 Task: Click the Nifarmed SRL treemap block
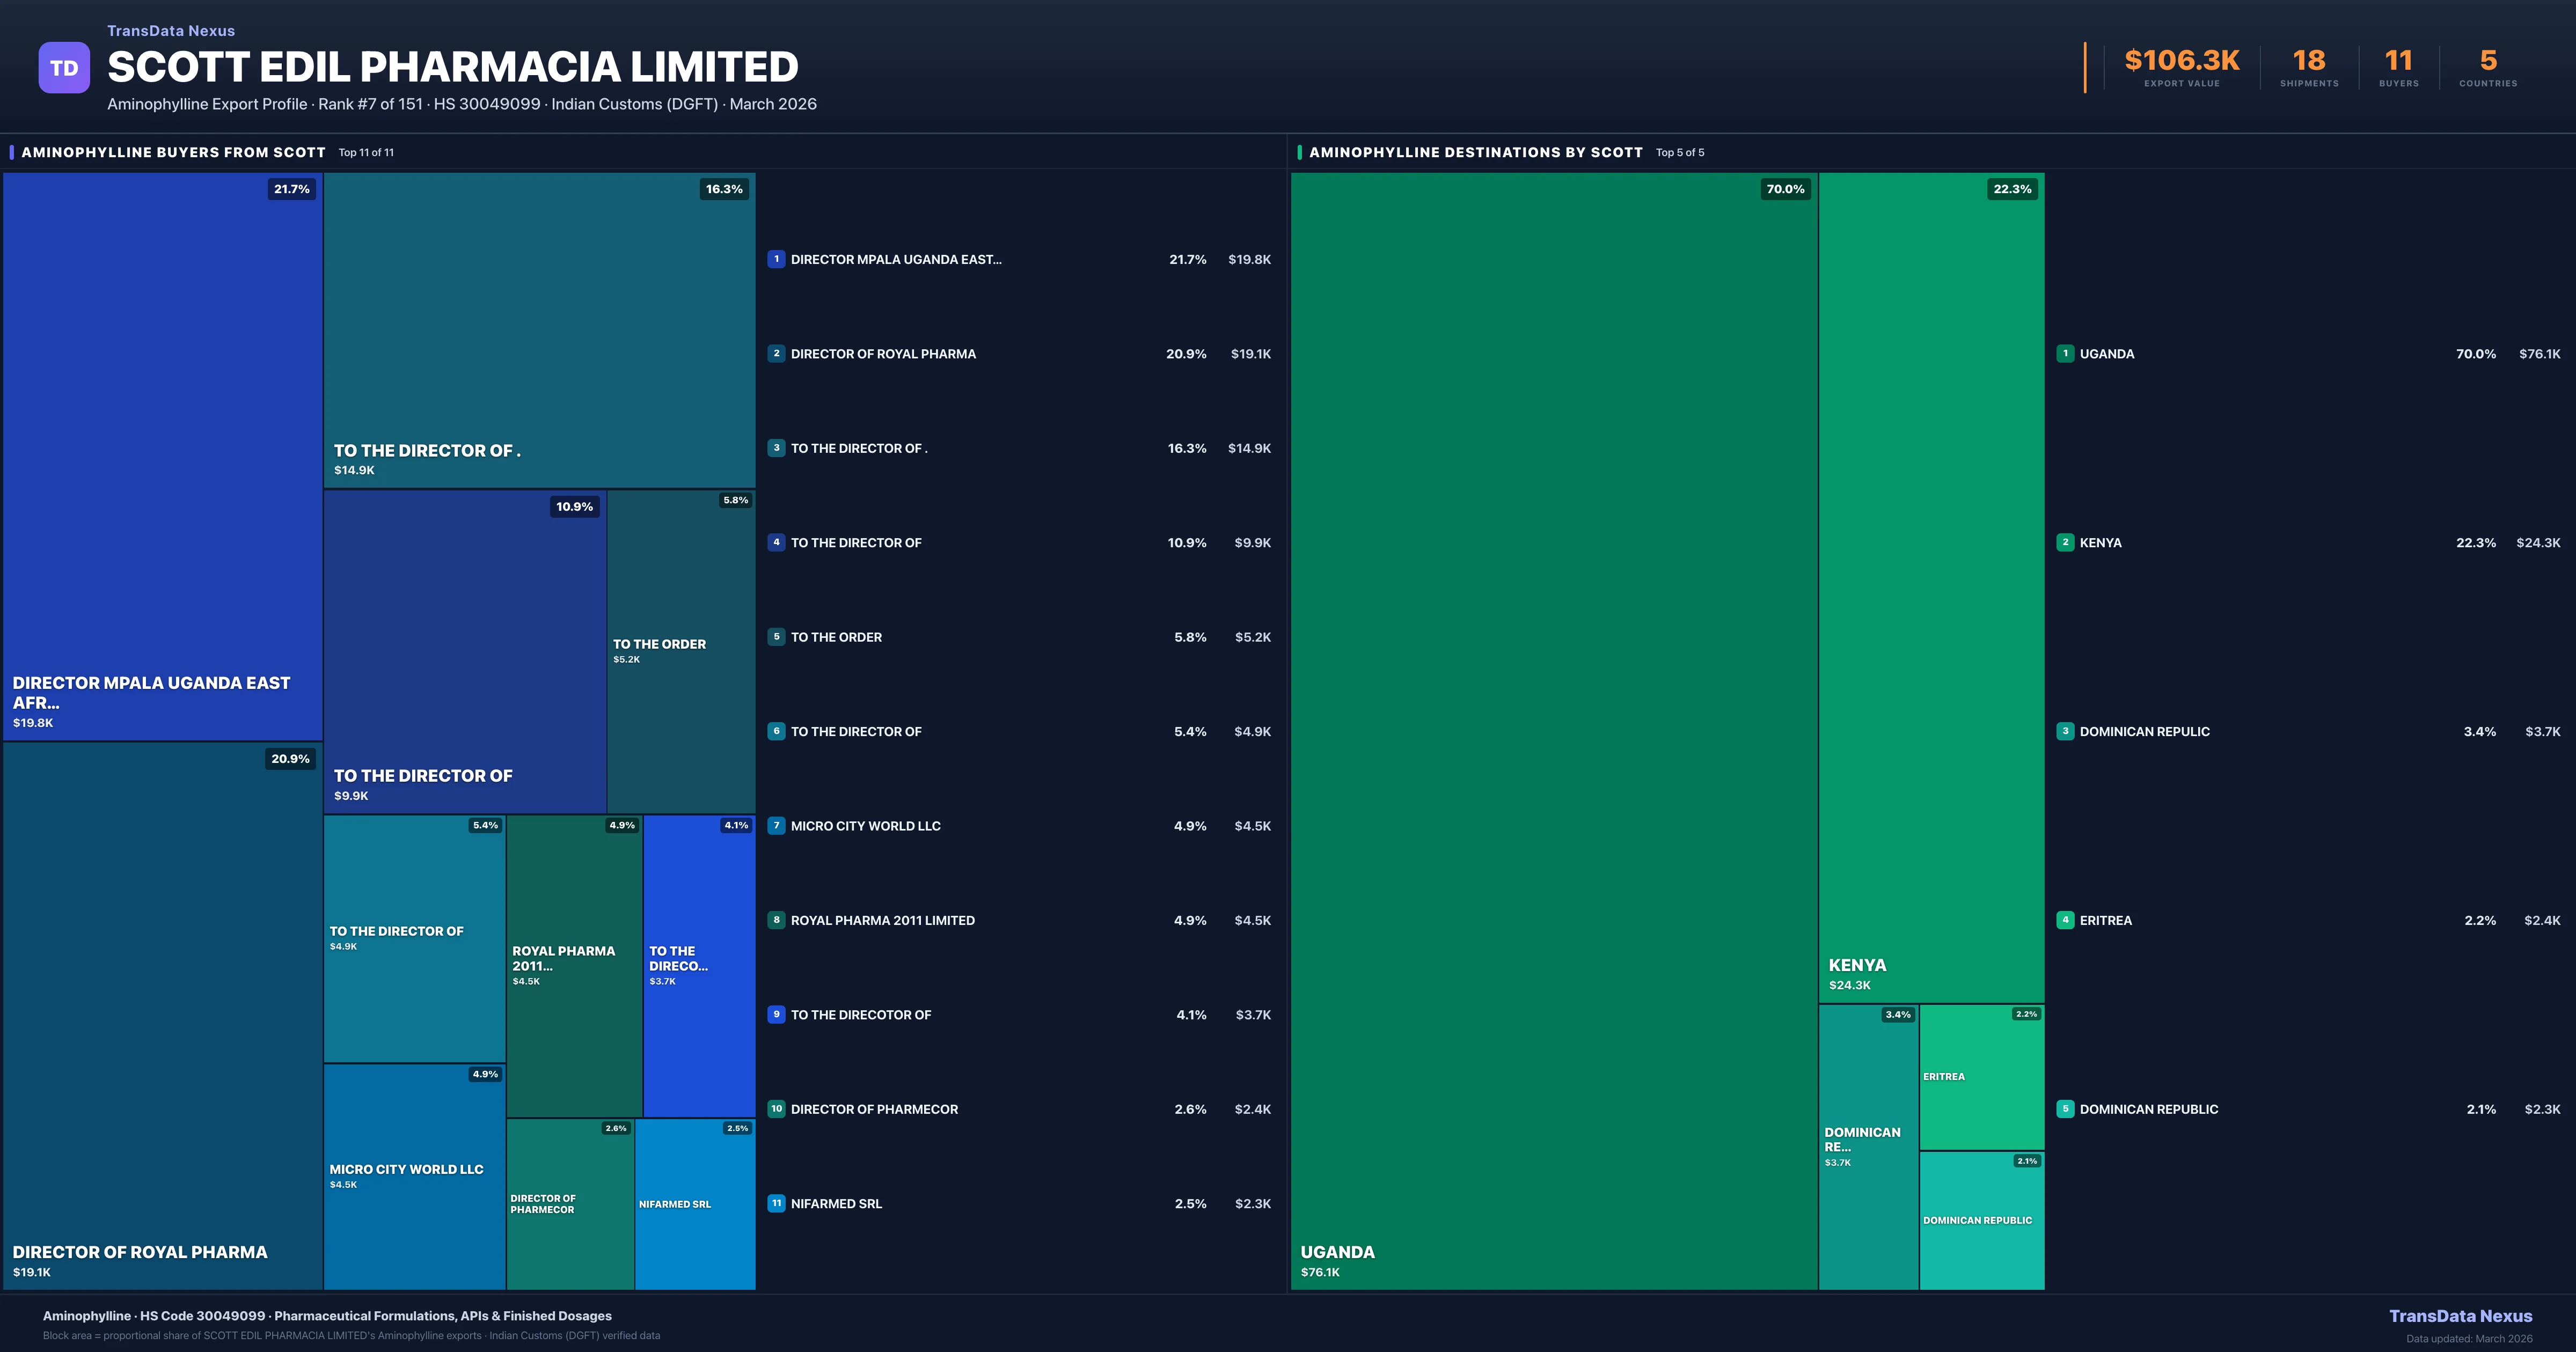pyautogui.click(x=695, y=1204)
